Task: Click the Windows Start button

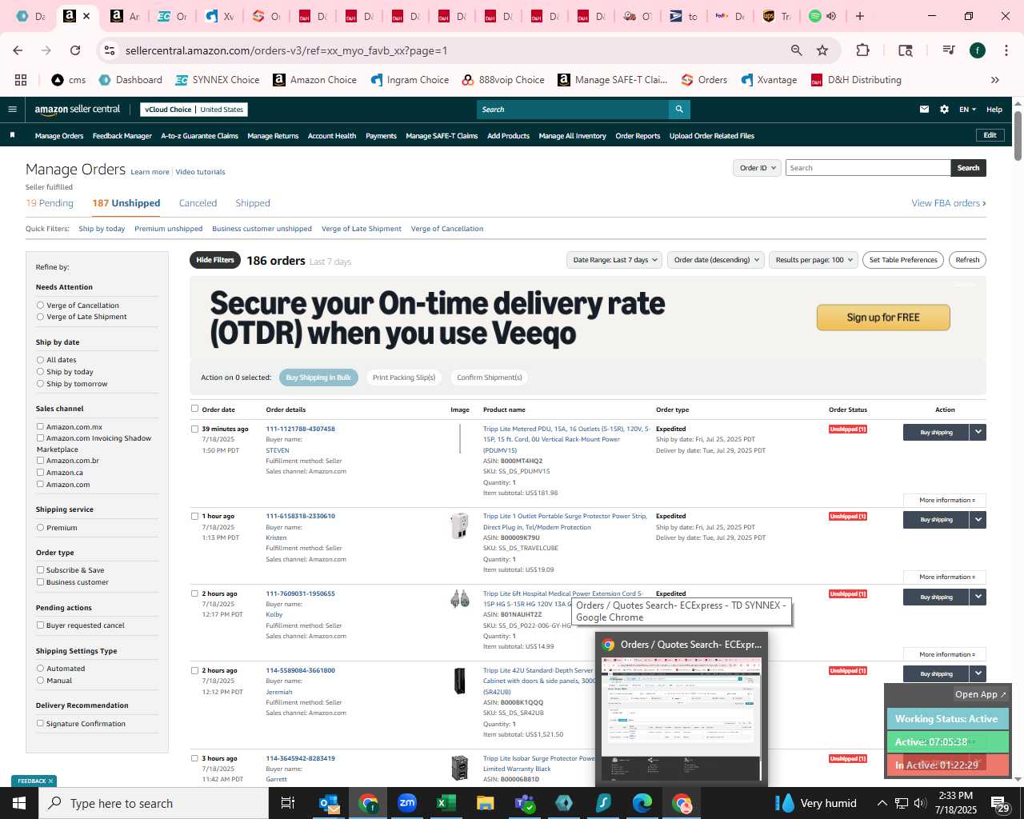Action: pos(19,803)
